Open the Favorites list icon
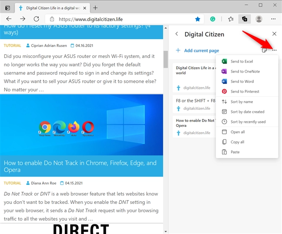 [x=231, y=19]
